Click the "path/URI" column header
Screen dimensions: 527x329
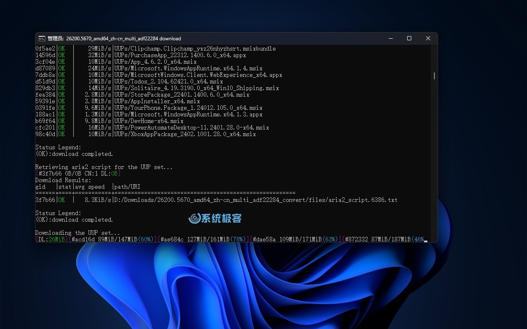[x=128, y=187]
